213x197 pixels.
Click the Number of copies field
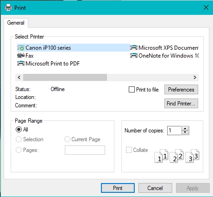[x=175, y=131]
